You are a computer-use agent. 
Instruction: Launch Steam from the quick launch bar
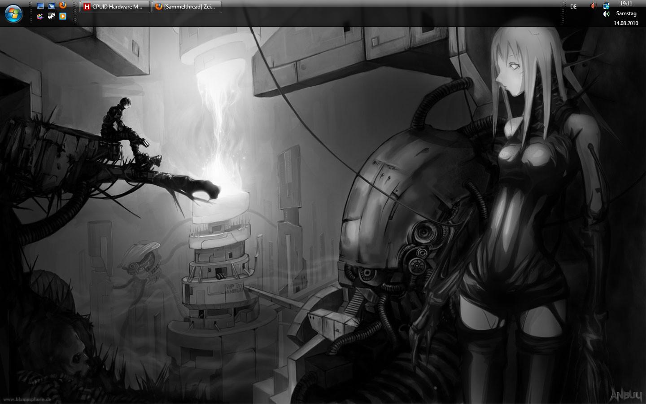52,16
